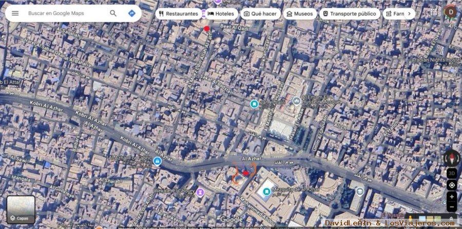462x229 pixels.
Task: Select the Qué hacer chip
Action: (260, 13)
